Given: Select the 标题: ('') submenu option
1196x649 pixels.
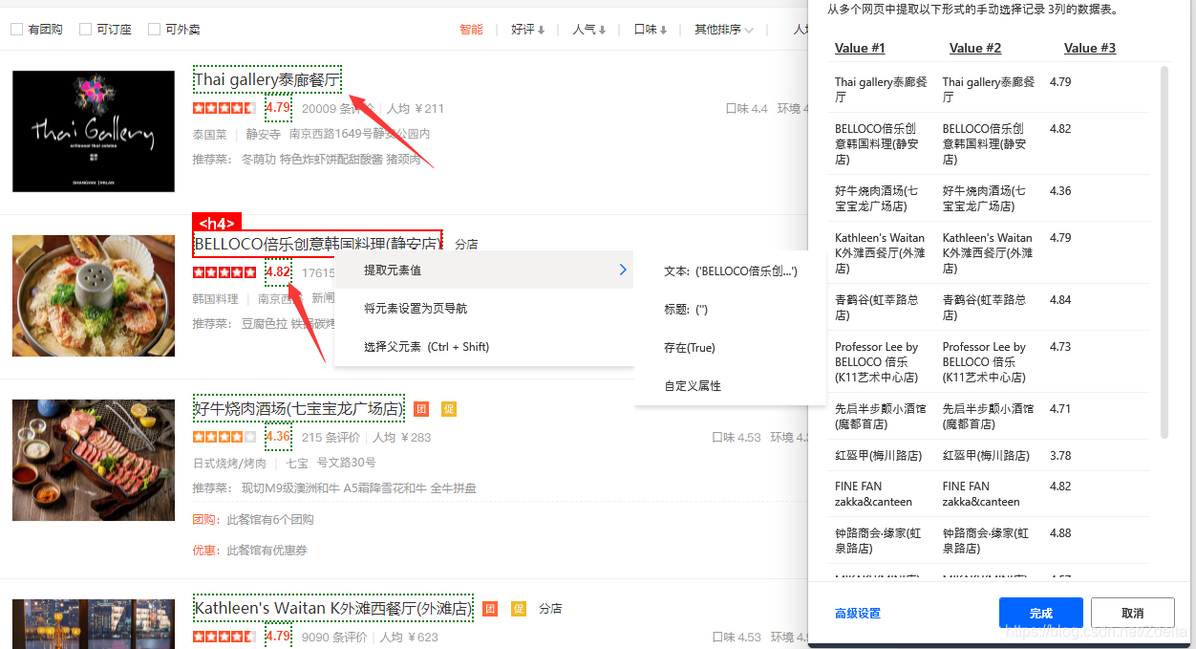Looking at the screenshot, I should pos(730,310).
